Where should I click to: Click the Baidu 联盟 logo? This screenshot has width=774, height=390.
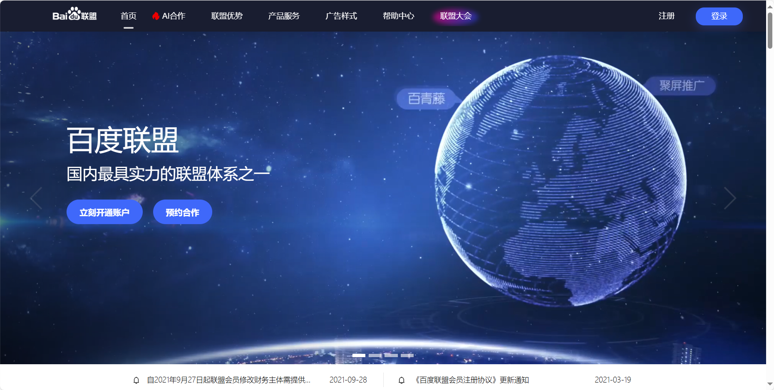(x=74, y=15)
